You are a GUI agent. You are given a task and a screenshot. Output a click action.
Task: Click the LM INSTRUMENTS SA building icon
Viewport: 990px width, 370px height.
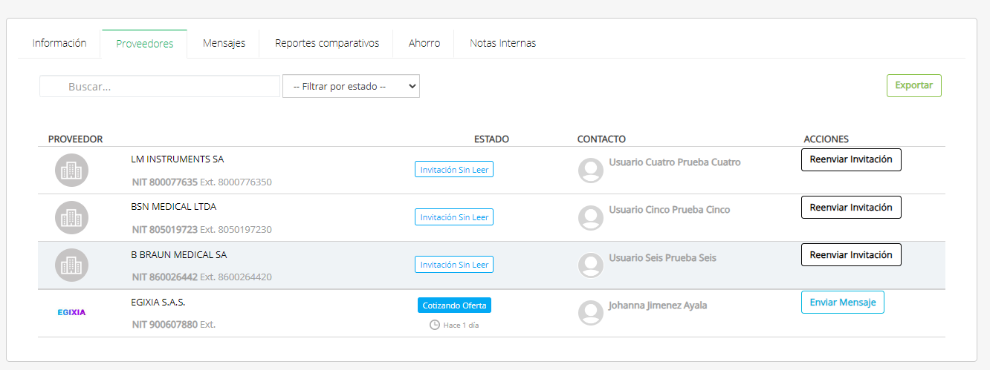(x=71, y=170)
